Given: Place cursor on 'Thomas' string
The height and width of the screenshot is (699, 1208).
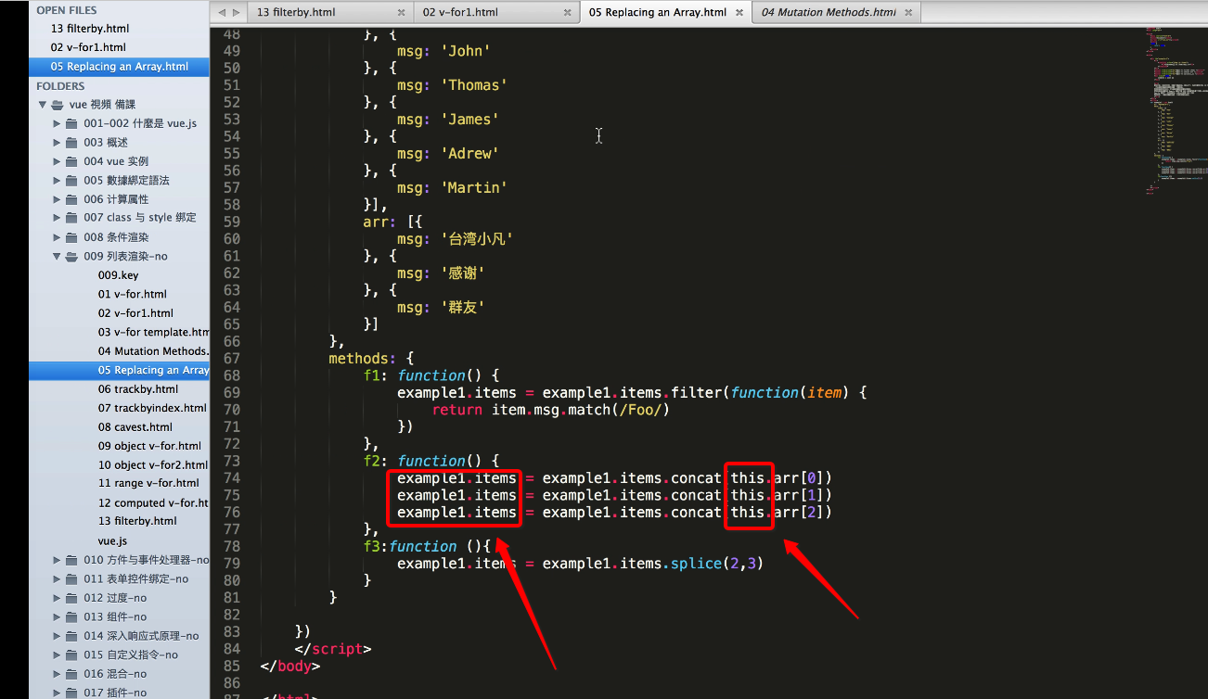Looking at the screenshot, I should (x=475, y=85).
